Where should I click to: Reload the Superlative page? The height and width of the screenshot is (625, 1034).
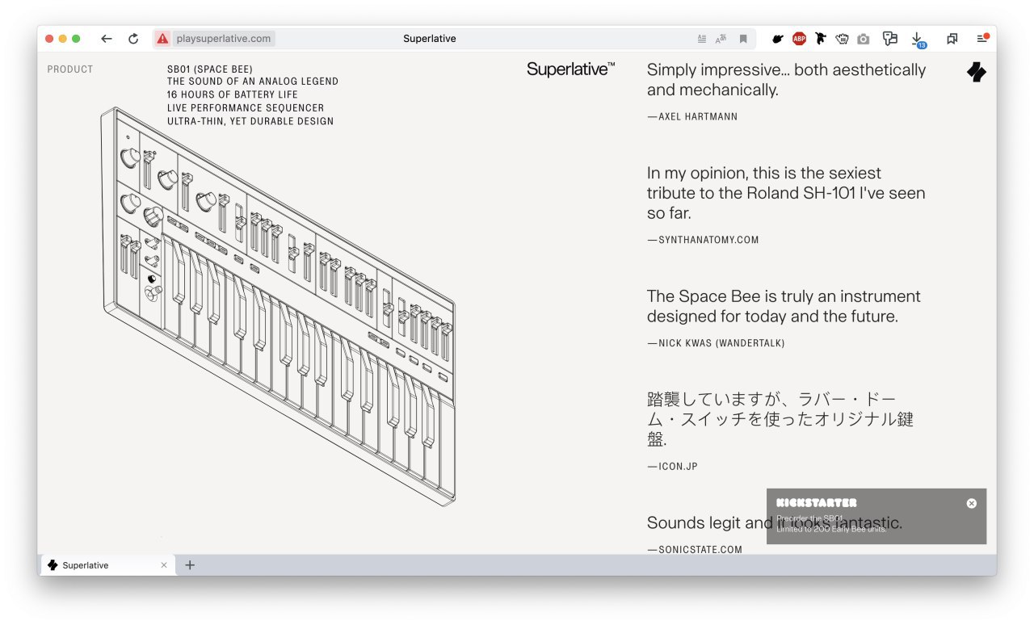133,39
